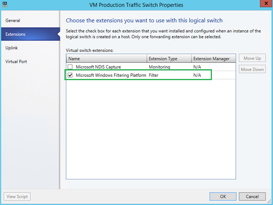Click the Monitoring extension type cell
The image size is (273, 205).
[160, 67]
